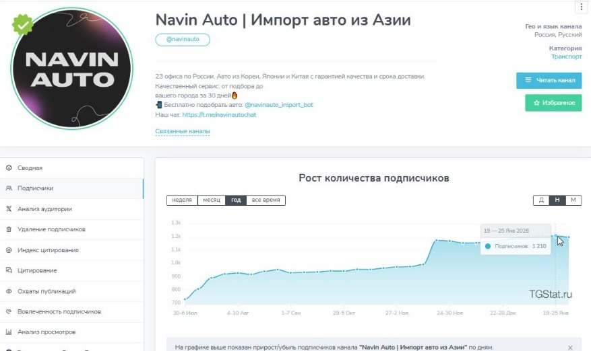Click the Удаление подписчиков trash icon

[9, 229]
